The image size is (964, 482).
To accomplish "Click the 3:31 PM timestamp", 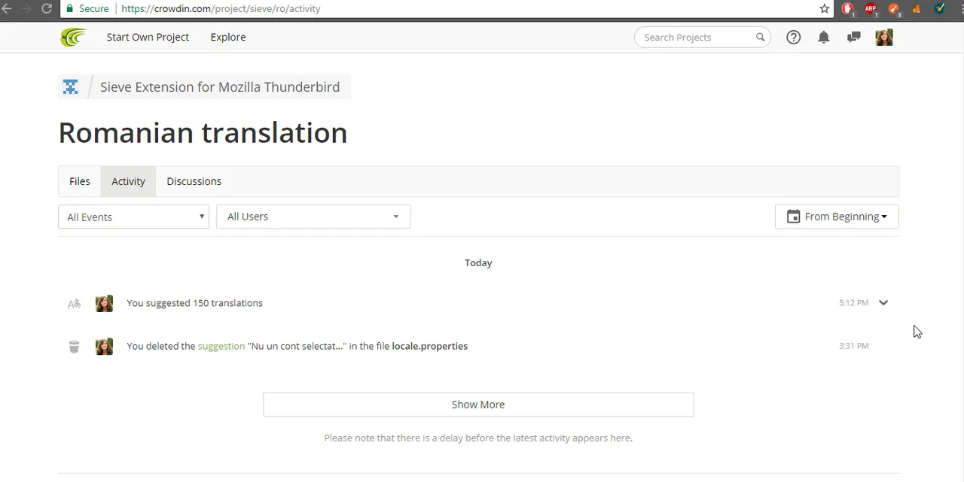I will [x=854, y=346].
